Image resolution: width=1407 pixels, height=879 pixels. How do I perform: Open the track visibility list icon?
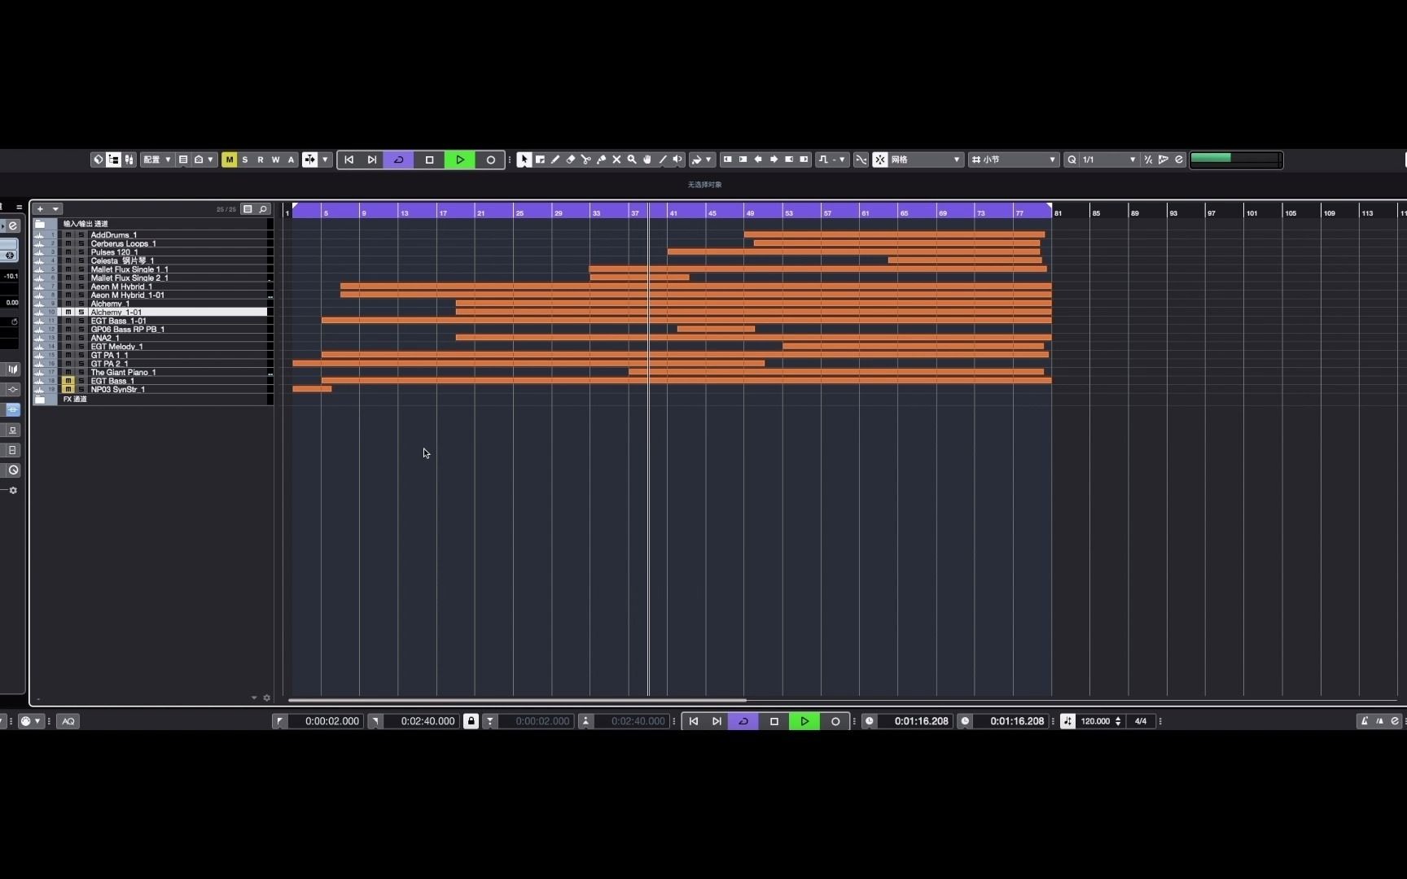pyautogui.click(x=248, y=209)
